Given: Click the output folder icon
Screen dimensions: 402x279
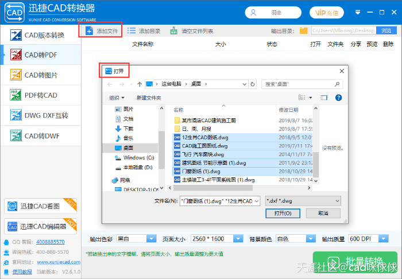Looking at the screenshot, I should pos(304,31).
